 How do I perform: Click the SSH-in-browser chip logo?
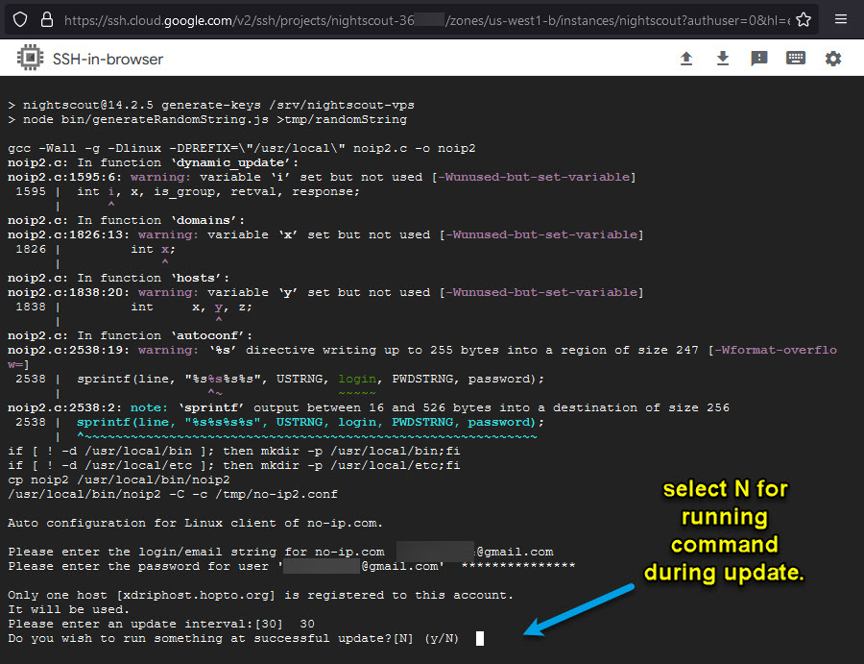30,59
